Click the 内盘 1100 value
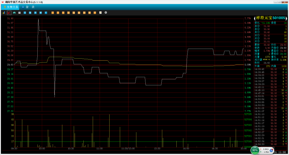 pyautogui.click(x=284, y=66)
